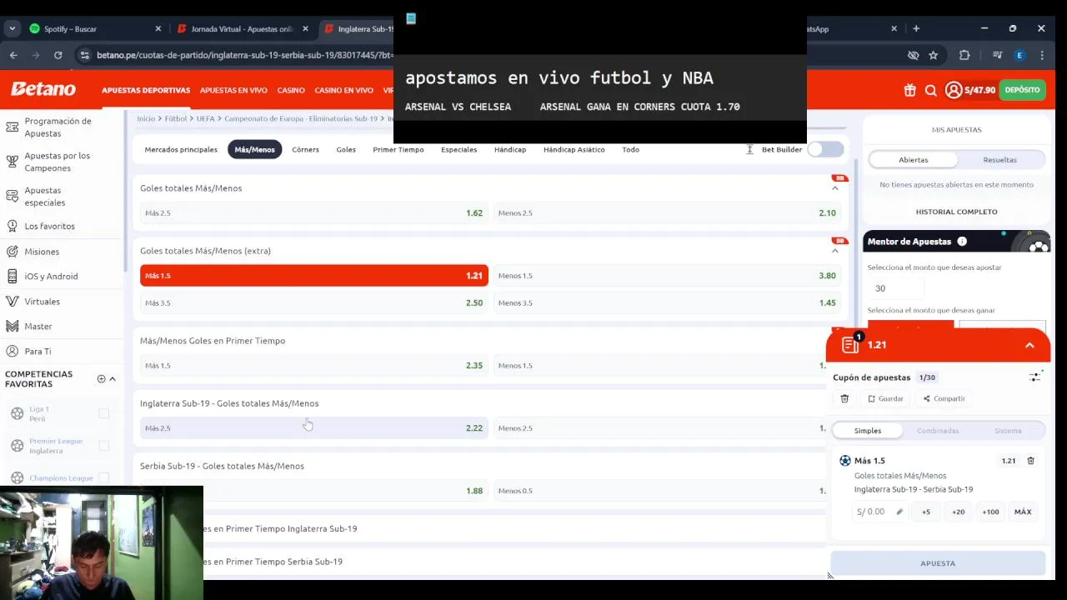This screenshot has width=1067, height=600.
Task: Select Más 3.5 odds 2.50
Action: (x=314, y=302)
